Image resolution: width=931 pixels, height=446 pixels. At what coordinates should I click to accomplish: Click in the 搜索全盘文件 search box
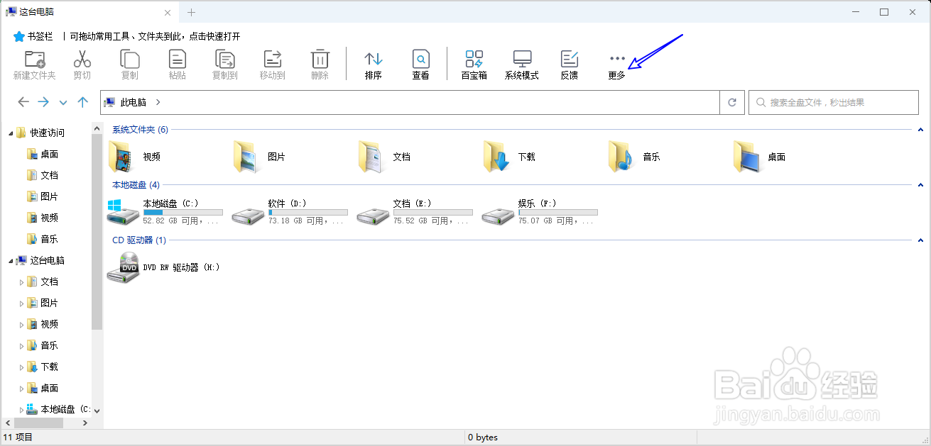pyautogui.click(x=833, y=102)
